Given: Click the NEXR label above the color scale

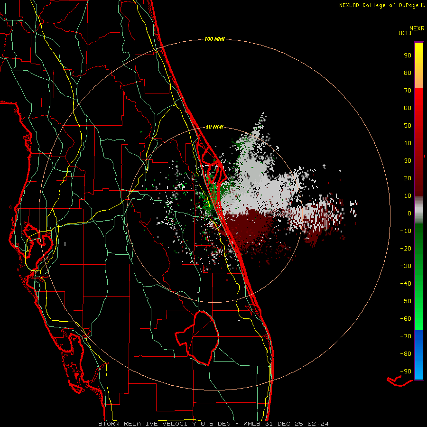Looking at the screenshot, I should [x=417, y=28].
